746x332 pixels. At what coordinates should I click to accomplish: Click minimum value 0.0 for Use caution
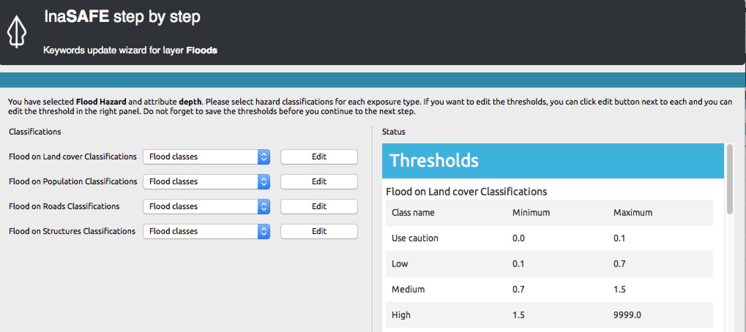(x=518, y=238)
